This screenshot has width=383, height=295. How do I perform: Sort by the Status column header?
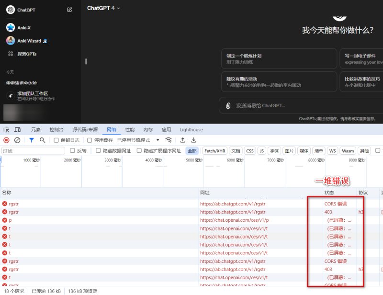339,193
